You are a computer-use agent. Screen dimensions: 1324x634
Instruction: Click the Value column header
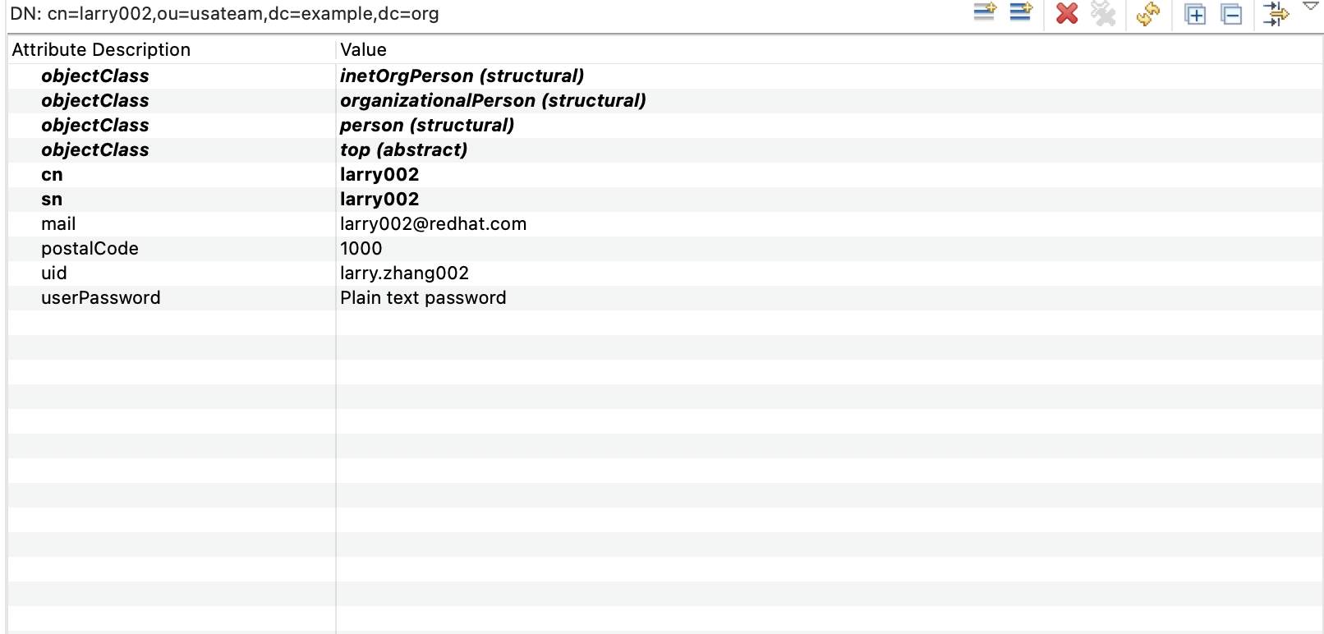(x=363, y=50)
